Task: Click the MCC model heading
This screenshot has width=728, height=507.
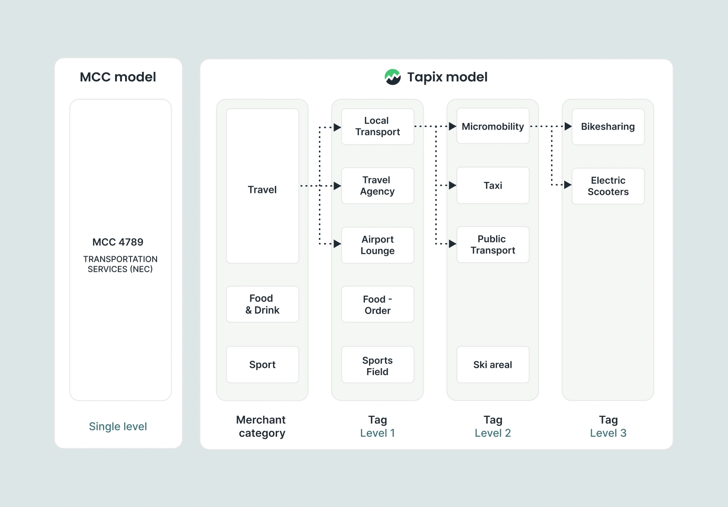Action: 118,77
